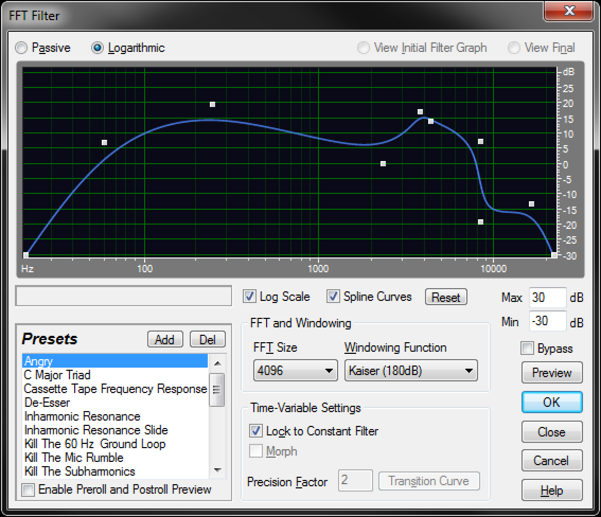Click the Preview button
Viewport: 601px width, 517px height.
(552, 372)
